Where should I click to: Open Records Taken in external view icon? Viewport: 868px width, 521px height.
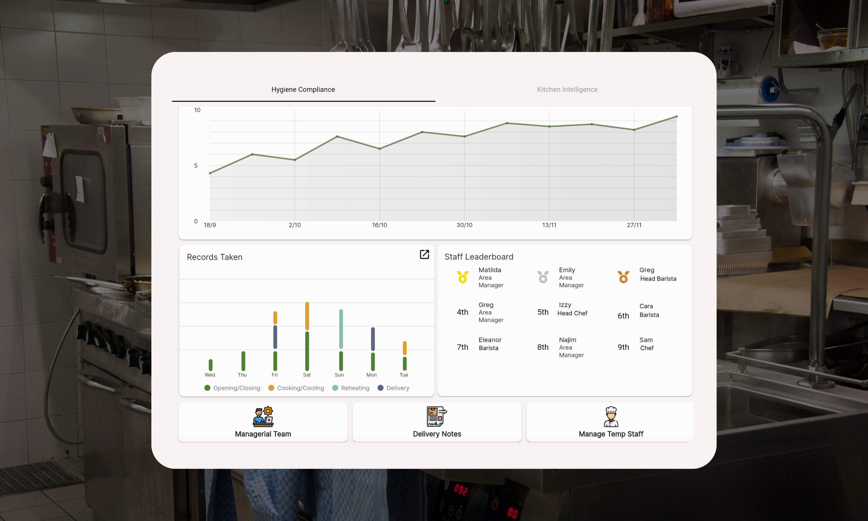[x=424, y=255]
